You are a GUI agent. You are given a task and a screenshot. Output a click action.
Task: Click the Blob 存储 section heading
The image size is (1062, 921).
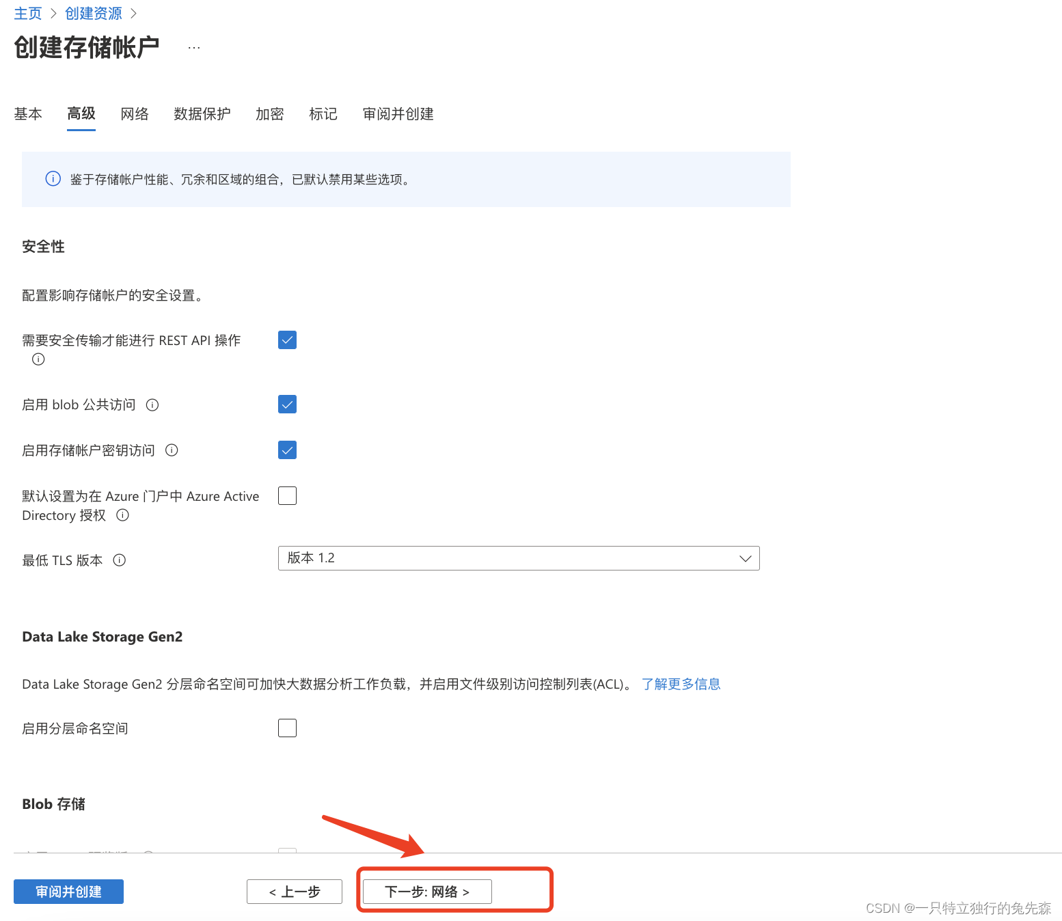point(54,804)
